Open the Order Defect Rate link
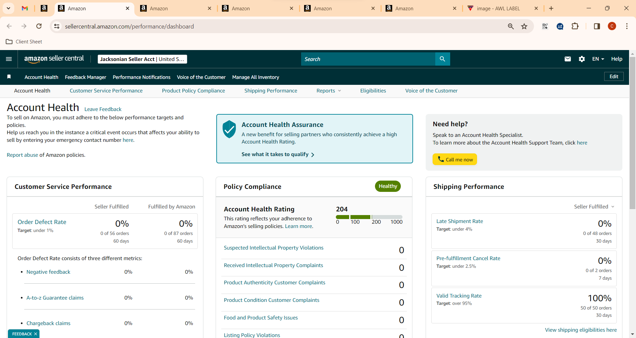The width and height of the screenshot is (636, 338). coord(42,222)
